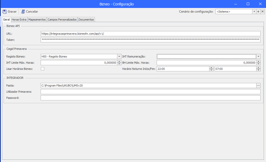266x162 pixels.
Task: Click the Cancelar icon in toolbar
Action: [23, 12]
